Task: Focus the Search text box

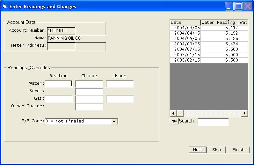Action: click(x=213, y=122)
